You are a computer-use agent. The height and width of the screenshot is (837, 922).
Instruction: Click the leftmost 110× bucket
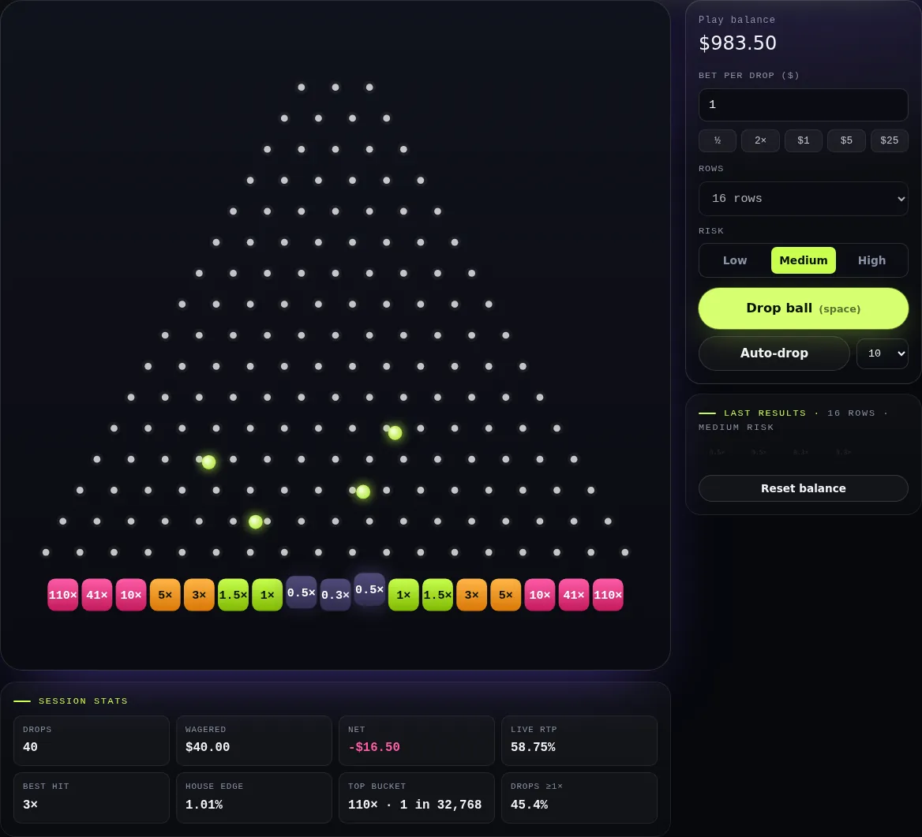click(63, 595)
